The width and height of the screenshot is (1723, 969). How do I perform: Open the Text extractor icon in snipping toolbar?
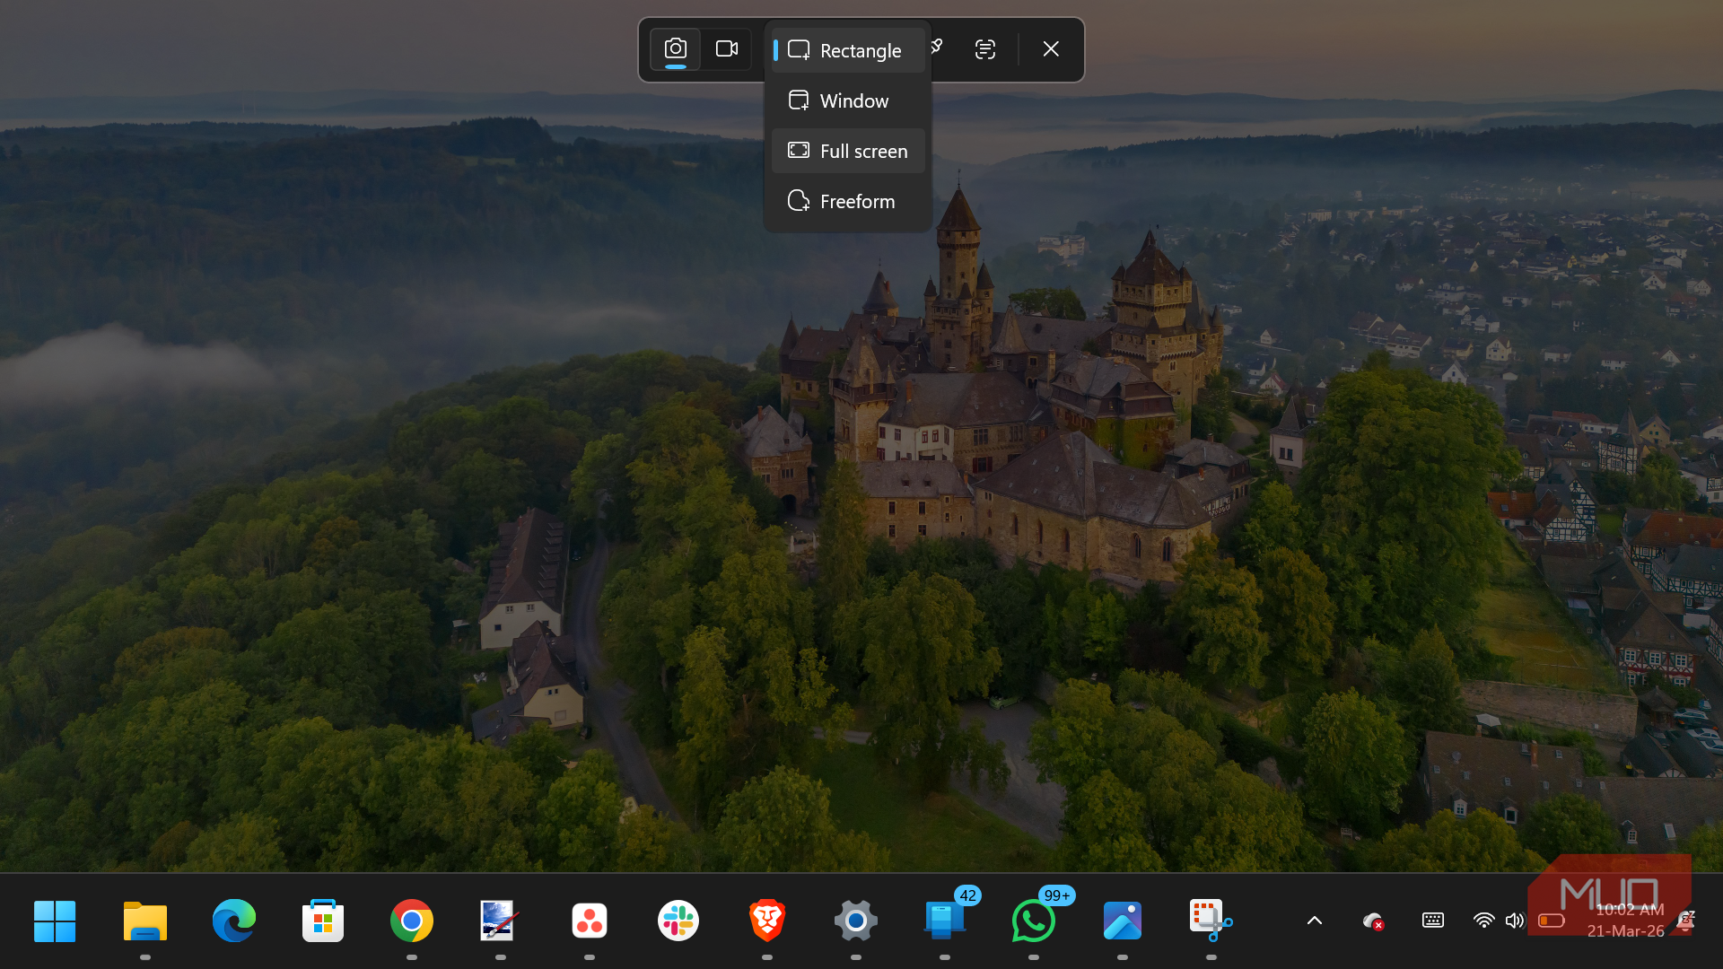(x=984, y=49)
